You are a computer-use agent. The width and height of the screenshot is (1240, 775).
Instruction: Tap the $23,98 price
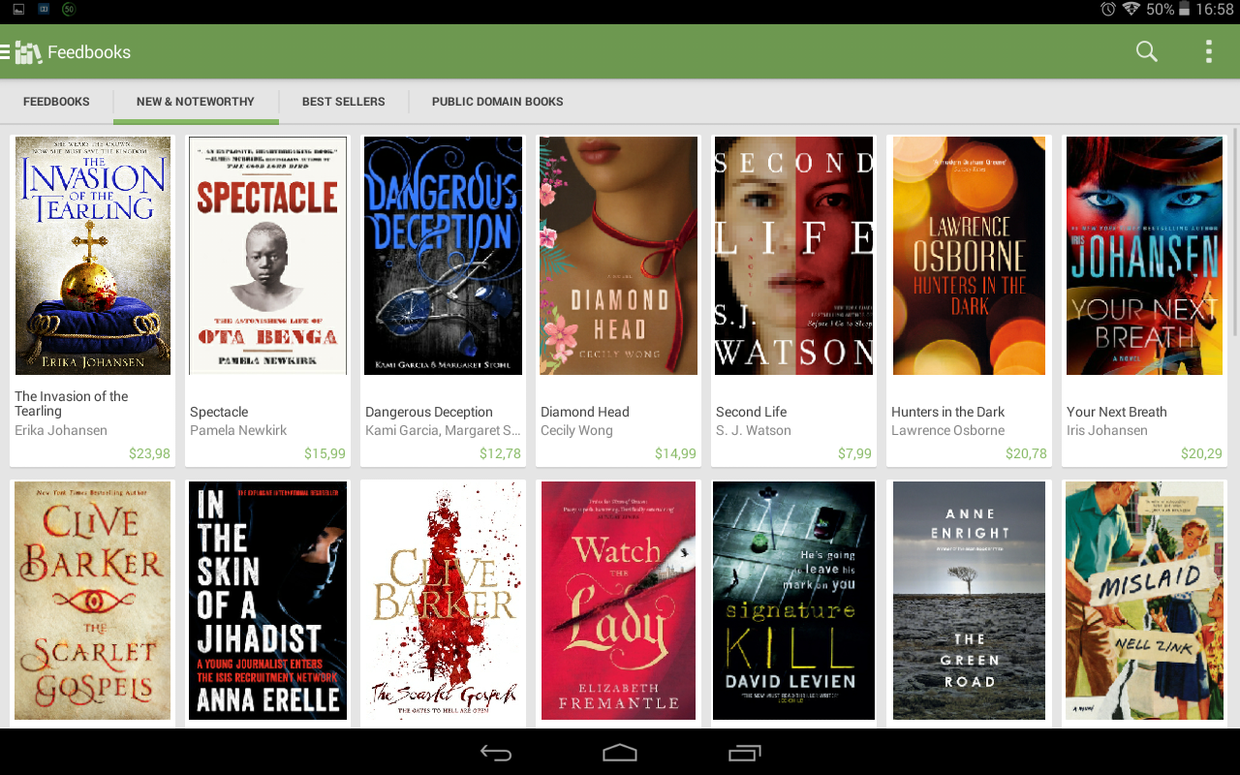click(149, 453)
